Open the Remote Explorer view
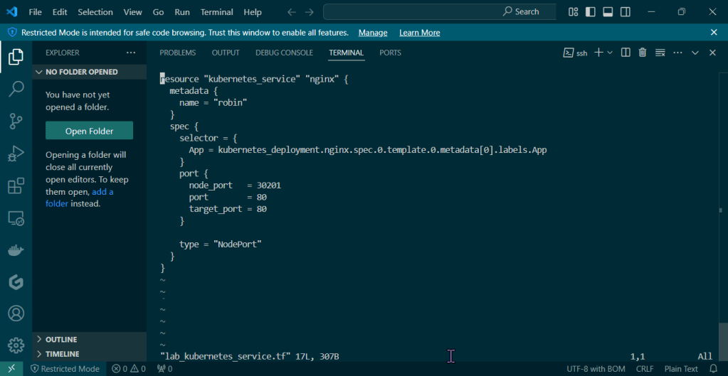728x376 pixels. click(x=16, y=218)
